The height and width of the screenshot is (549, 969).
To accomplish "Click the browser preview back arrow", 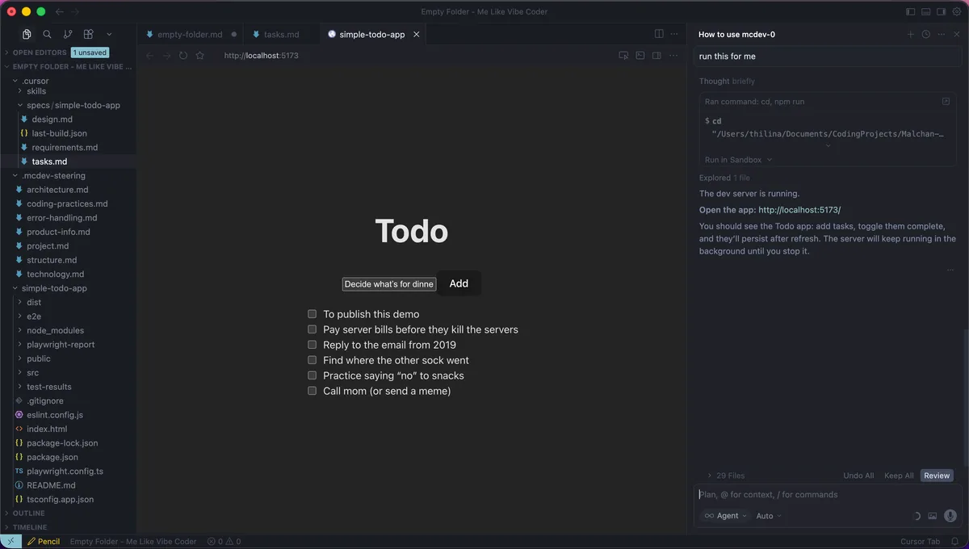I will click(x=149, y=56).
